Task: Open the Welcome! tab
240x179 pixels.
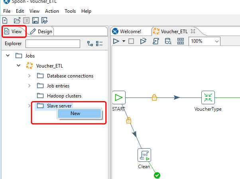Action: coord(127,32)
